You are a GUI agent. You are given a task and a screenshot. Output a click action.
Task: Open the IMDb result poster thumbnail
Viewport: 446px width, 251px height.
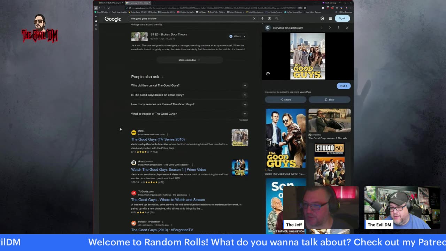click(x=240, y=137)
